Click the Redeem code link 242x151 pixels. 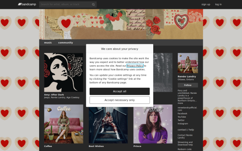coord(185,149)
